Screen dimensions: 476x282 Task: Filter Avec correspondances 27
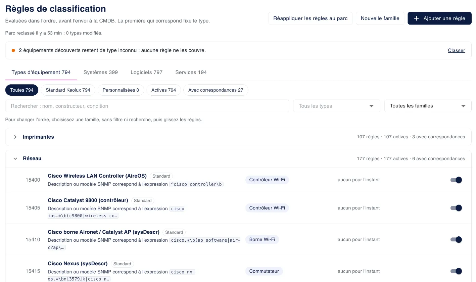click(216, 90)
